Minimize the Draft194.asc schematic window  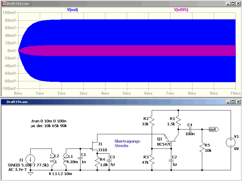228,102
